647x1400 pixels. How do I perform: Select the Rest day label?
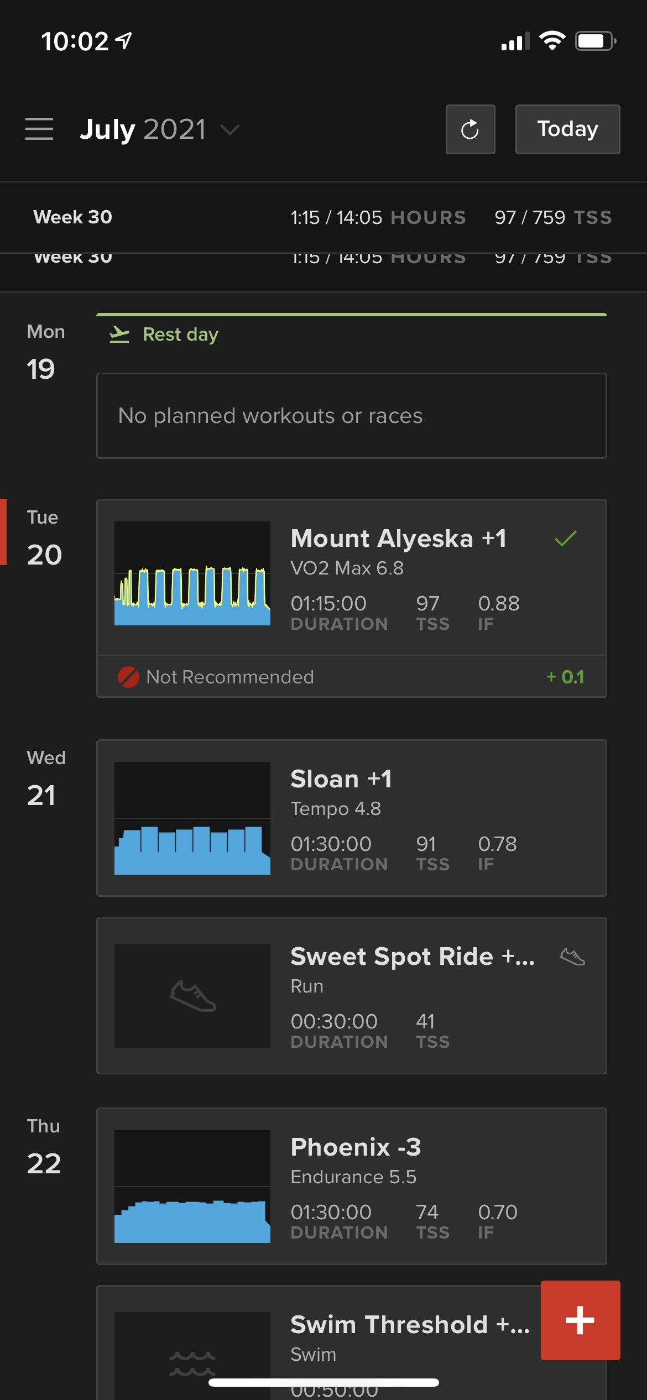click(180, 335)
